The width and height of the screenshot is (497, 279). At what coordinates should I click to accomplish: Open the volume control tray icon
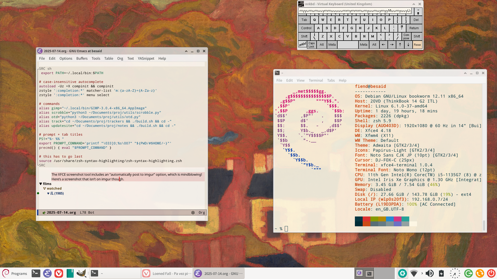coord(430,273)
